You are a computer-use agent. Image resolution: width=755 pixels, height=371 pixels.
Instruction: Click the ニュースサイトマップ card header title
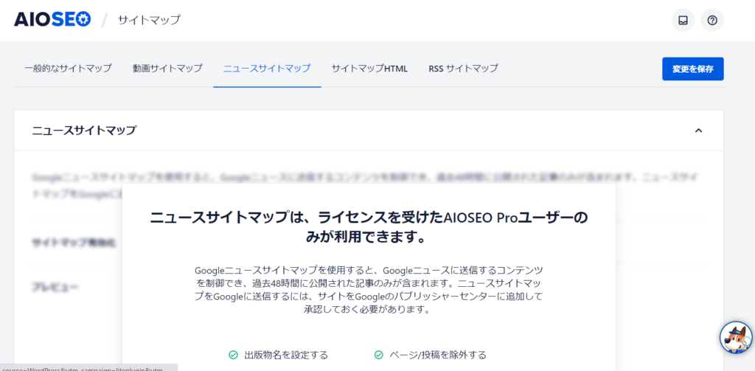pyautogui.click(x=84, y=131)
